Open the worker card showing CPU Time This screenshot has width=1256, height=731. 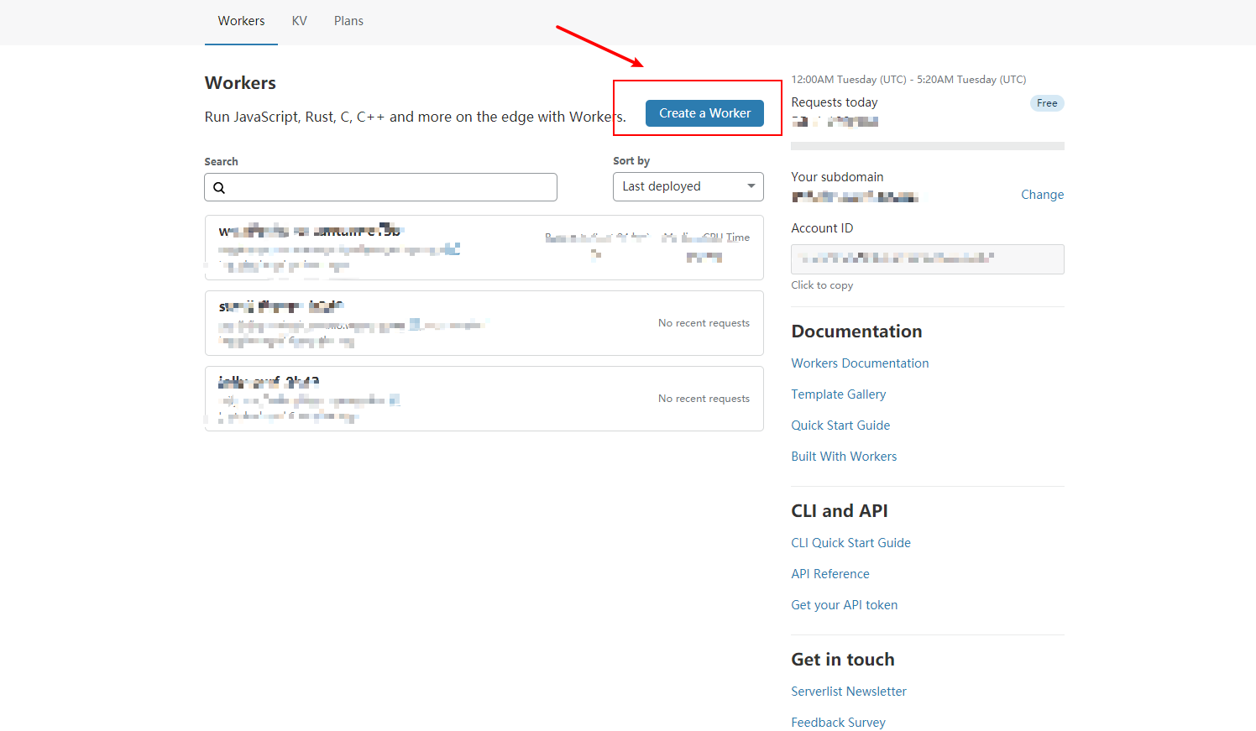[484, 248]
